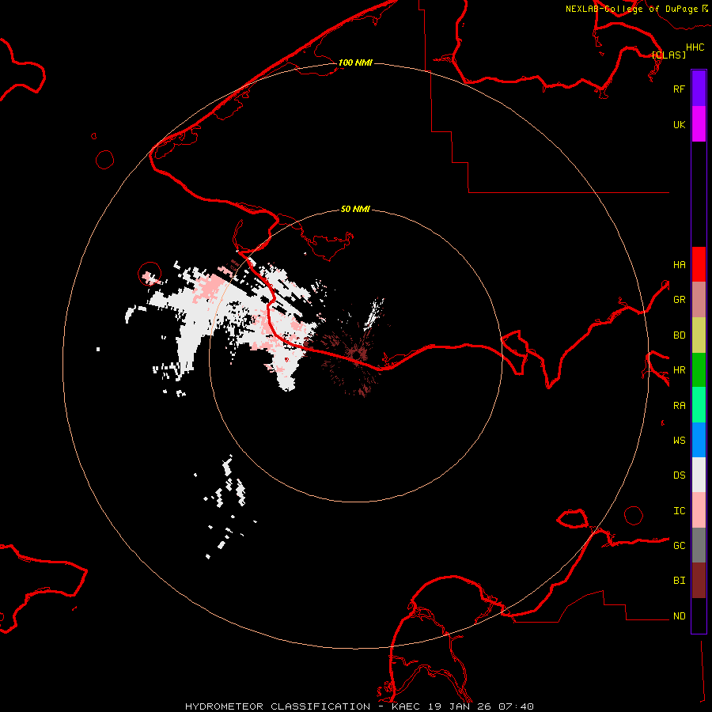The image size is (712, 712).
Task: Click the 'HA' legend label
Action: coord(679,264)
